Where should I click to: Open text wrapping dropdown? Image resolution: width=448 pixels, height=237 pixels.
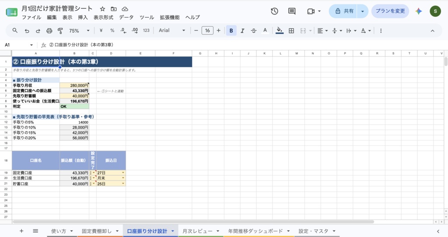click(x=351, y=31)
